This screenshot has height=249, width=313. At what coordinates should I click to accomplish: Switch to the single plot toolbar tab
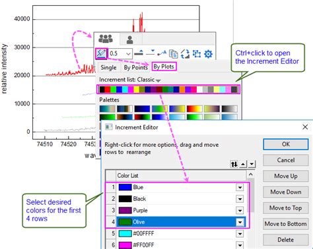(x=130, y=40)
